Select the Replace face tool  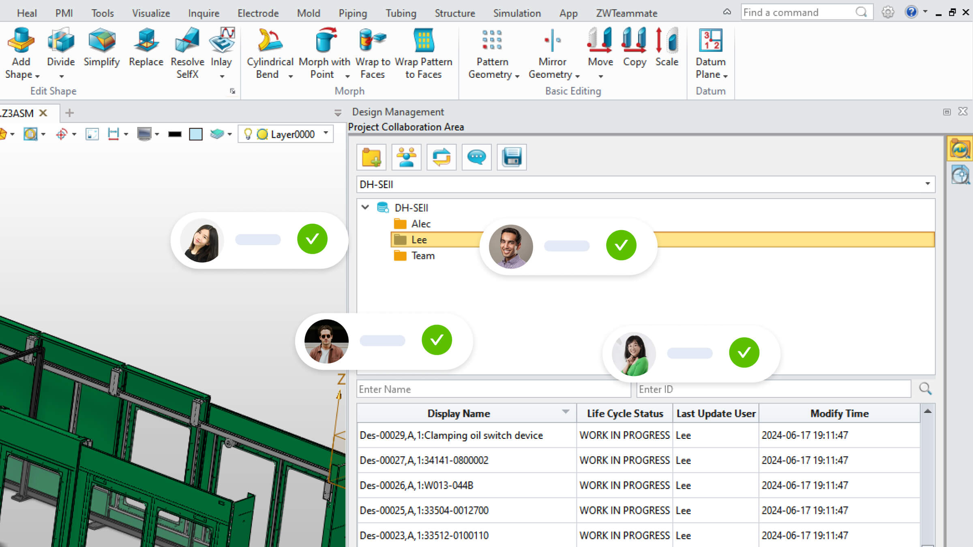[x=146, y=41]
